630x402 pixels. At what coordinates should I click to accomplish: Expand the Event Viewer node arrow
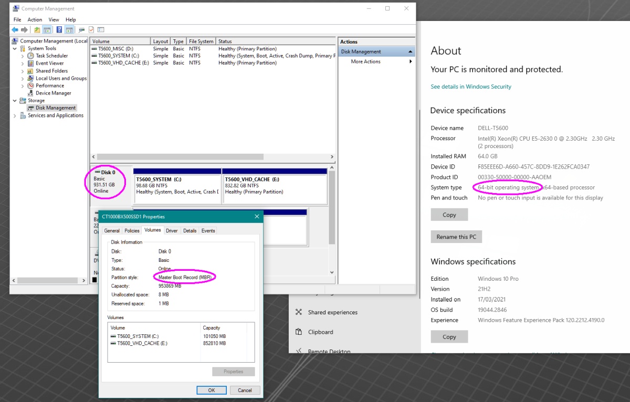tap(23, 63)
